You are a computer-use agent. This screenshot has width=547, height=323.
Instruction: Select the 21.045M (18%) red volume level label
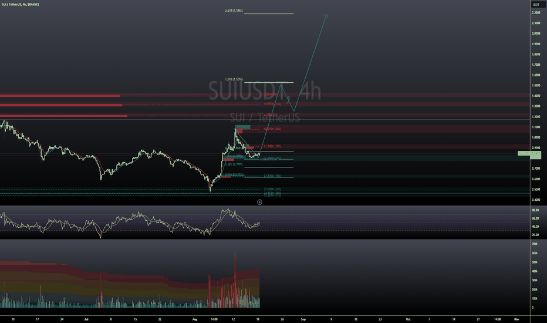[x=272, y=146]
